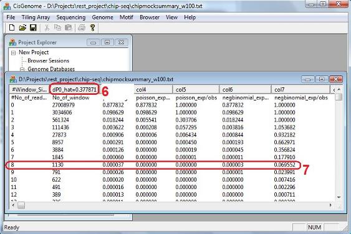Image resolution: width=351 pixels, height=234 pixels.
Task: Click the col5 column header
Action: [196, 90]
